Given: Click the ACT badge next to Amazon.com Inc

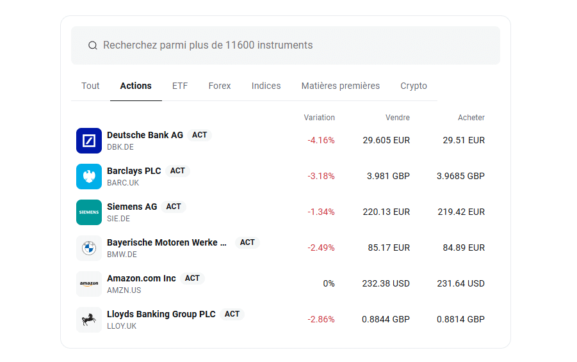Looking at the screenshot, I should click(192, 278).
